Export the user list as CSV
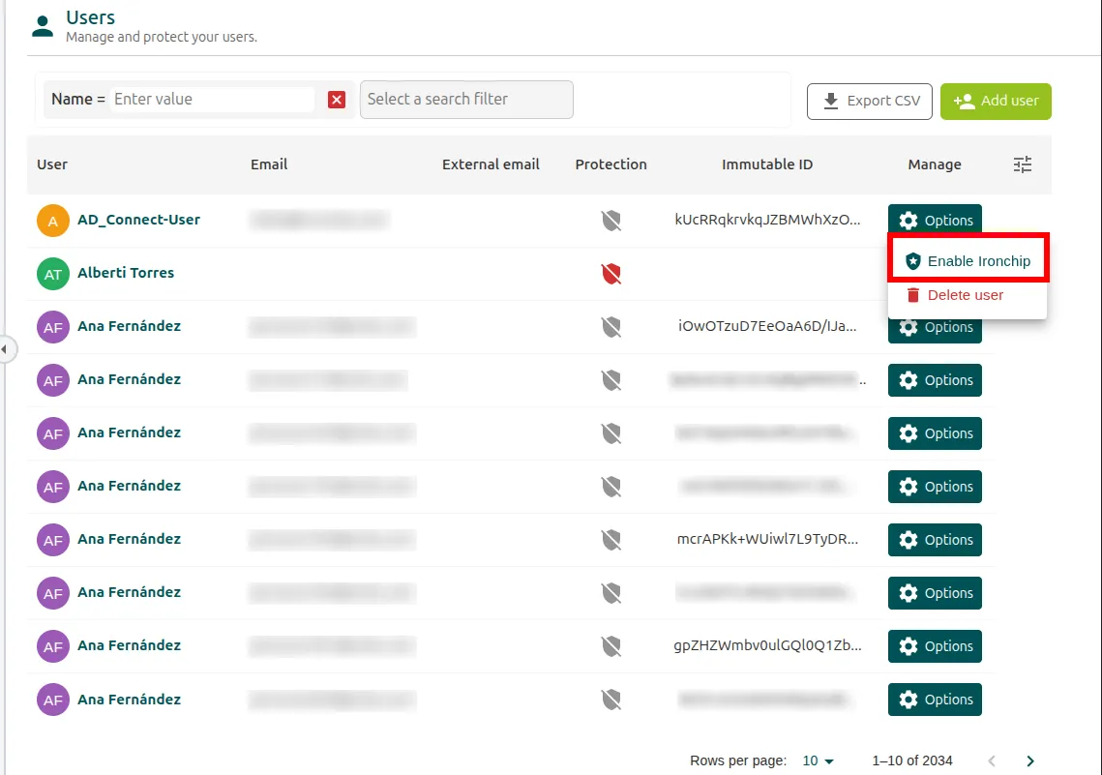Image resolution: width=1102 pixels, height=775 pixels. [x=870, y=102]
